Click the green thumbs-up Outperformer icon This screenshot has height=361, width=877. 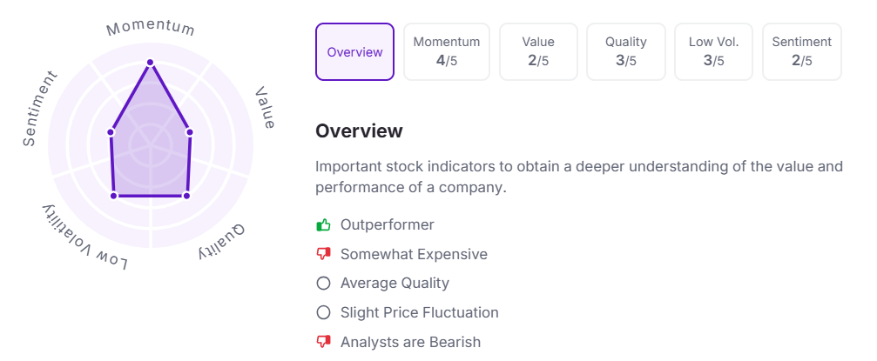click(324, 225)
